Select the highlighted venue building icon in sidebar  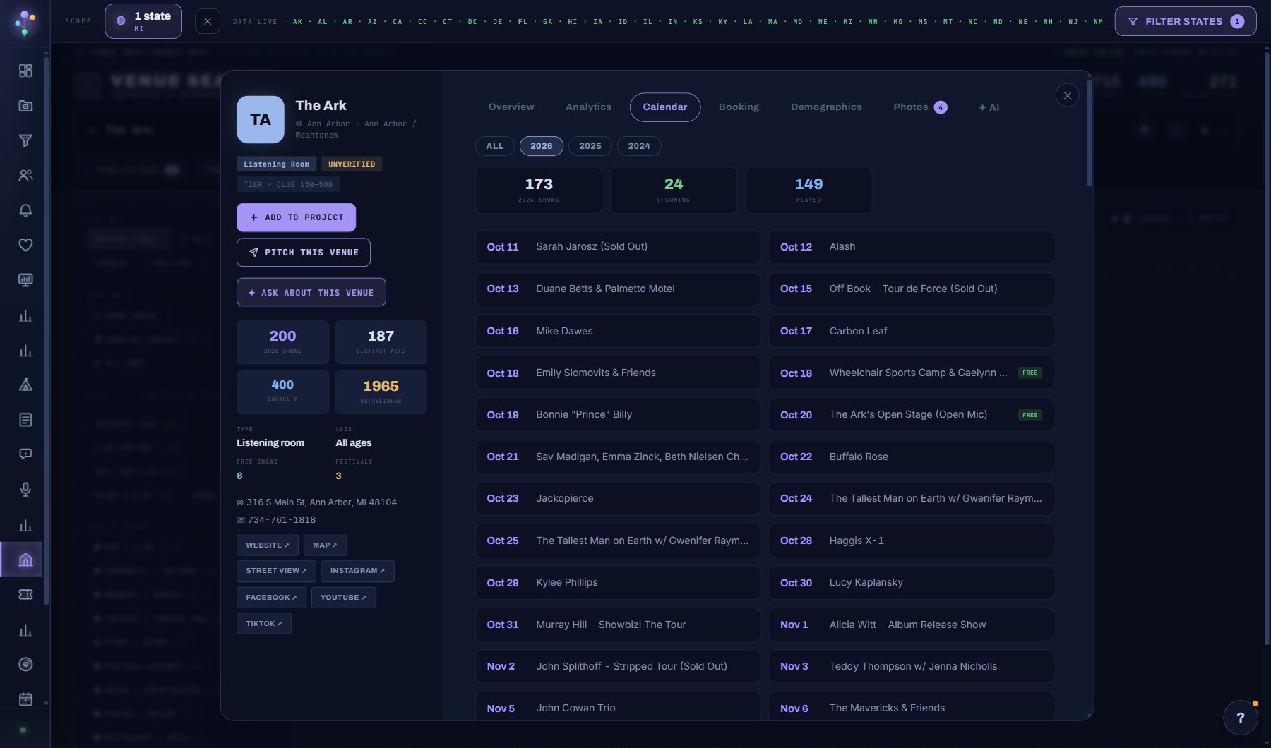[x=25, y=560]
